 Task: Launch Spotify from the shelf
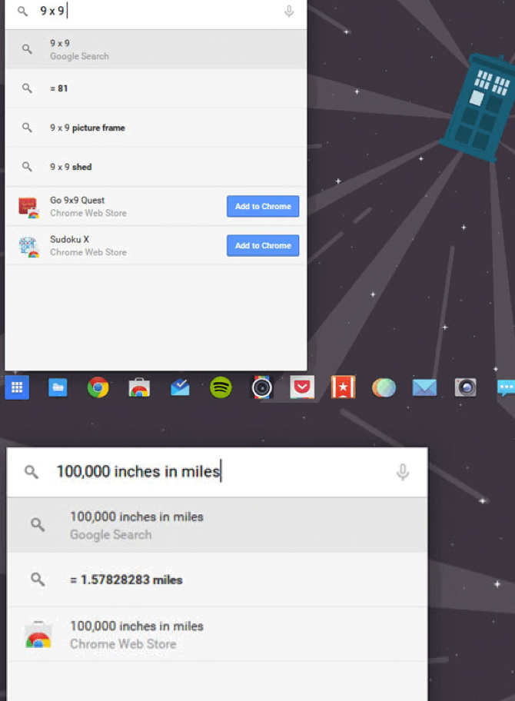pos(221,387)
